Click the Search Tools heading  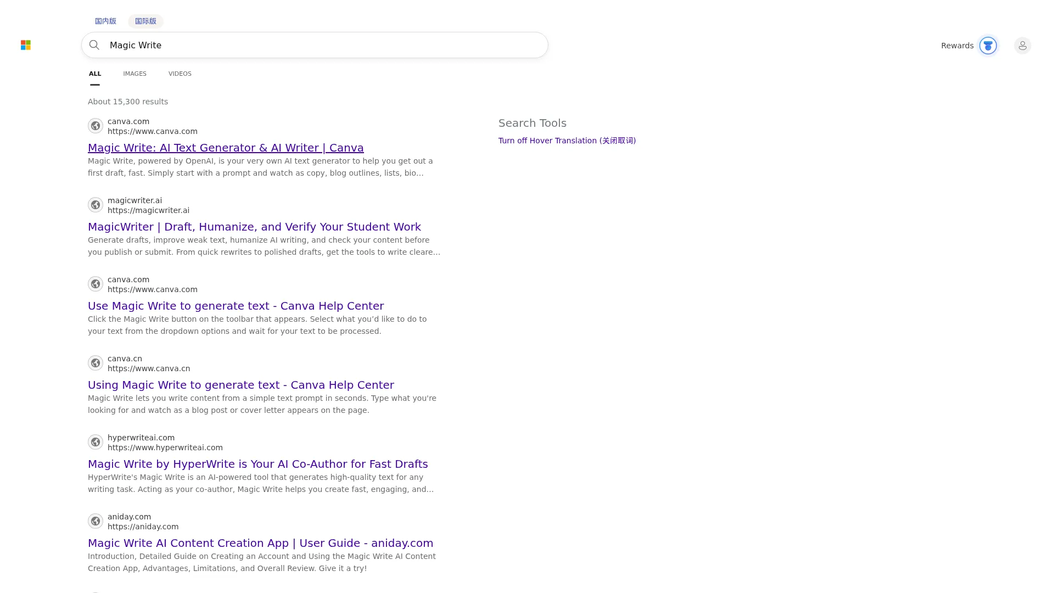tap(532, 123)
